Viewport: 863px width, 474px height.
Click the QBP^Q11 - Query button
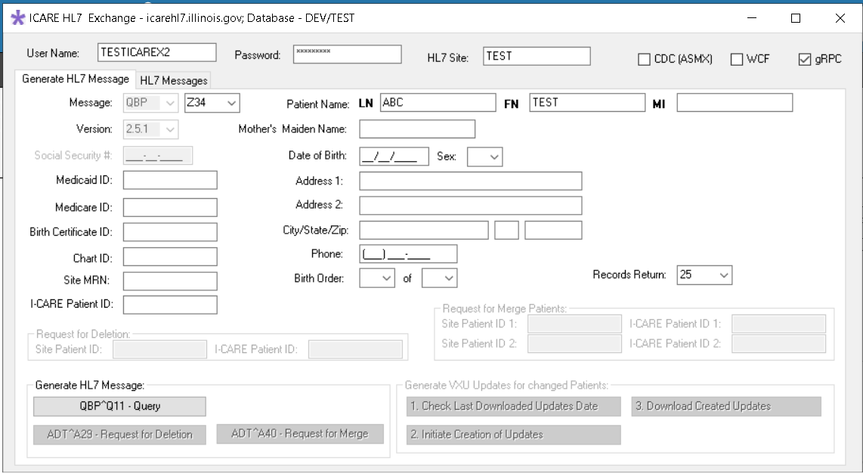point(119,407)
